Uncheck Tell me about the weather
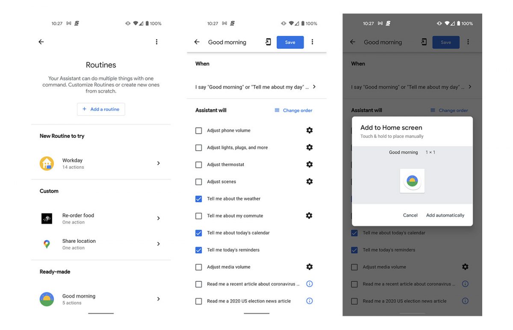Viewport: 513px width, 330px height. pyautogui.click(x=198, y=199)
